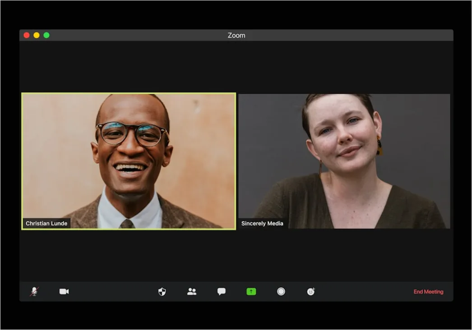Select Christian Lunde's highlighted video tile
This screenshot has height=330, width=472.
pos(129,161)
